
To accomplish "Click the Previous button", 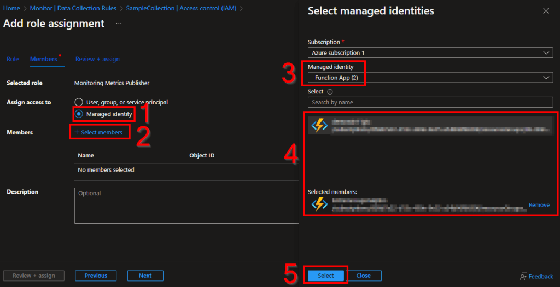I will point(96,276).
